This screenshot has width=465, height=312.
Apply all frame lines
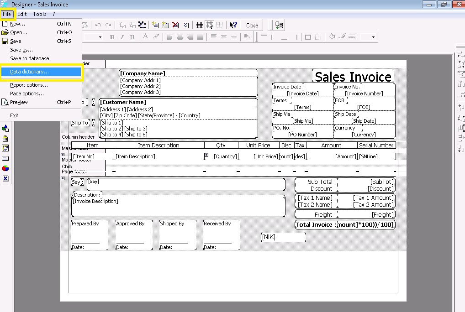[308, 37]
